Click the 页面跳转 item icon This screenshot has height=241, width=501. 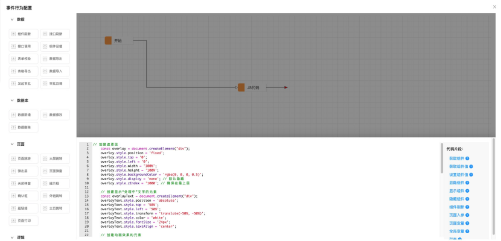point(13,158)
